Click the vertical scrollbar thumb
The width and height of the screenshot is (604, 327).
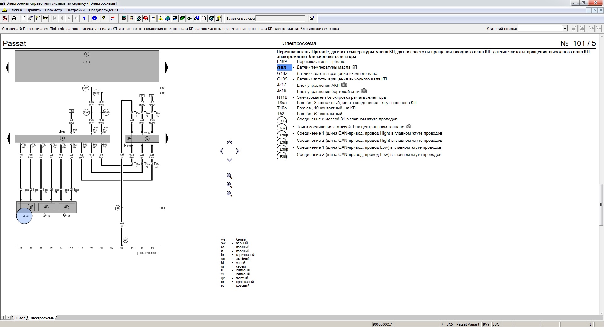(x=601, y=204)
